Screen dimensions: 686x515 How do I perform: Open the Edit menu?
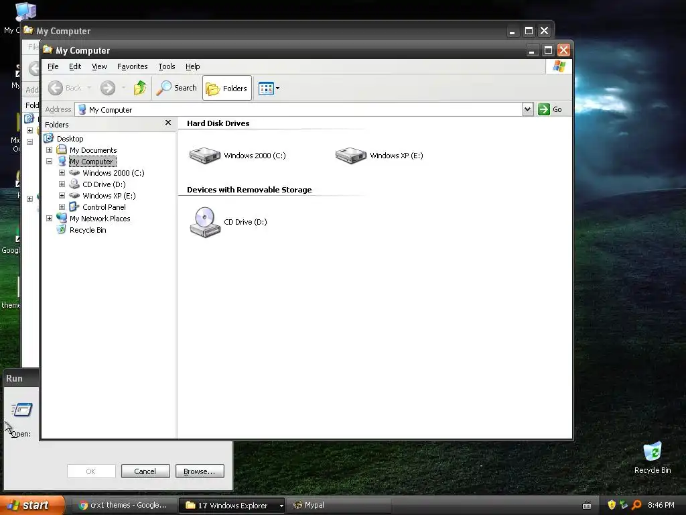pos(75,66)
